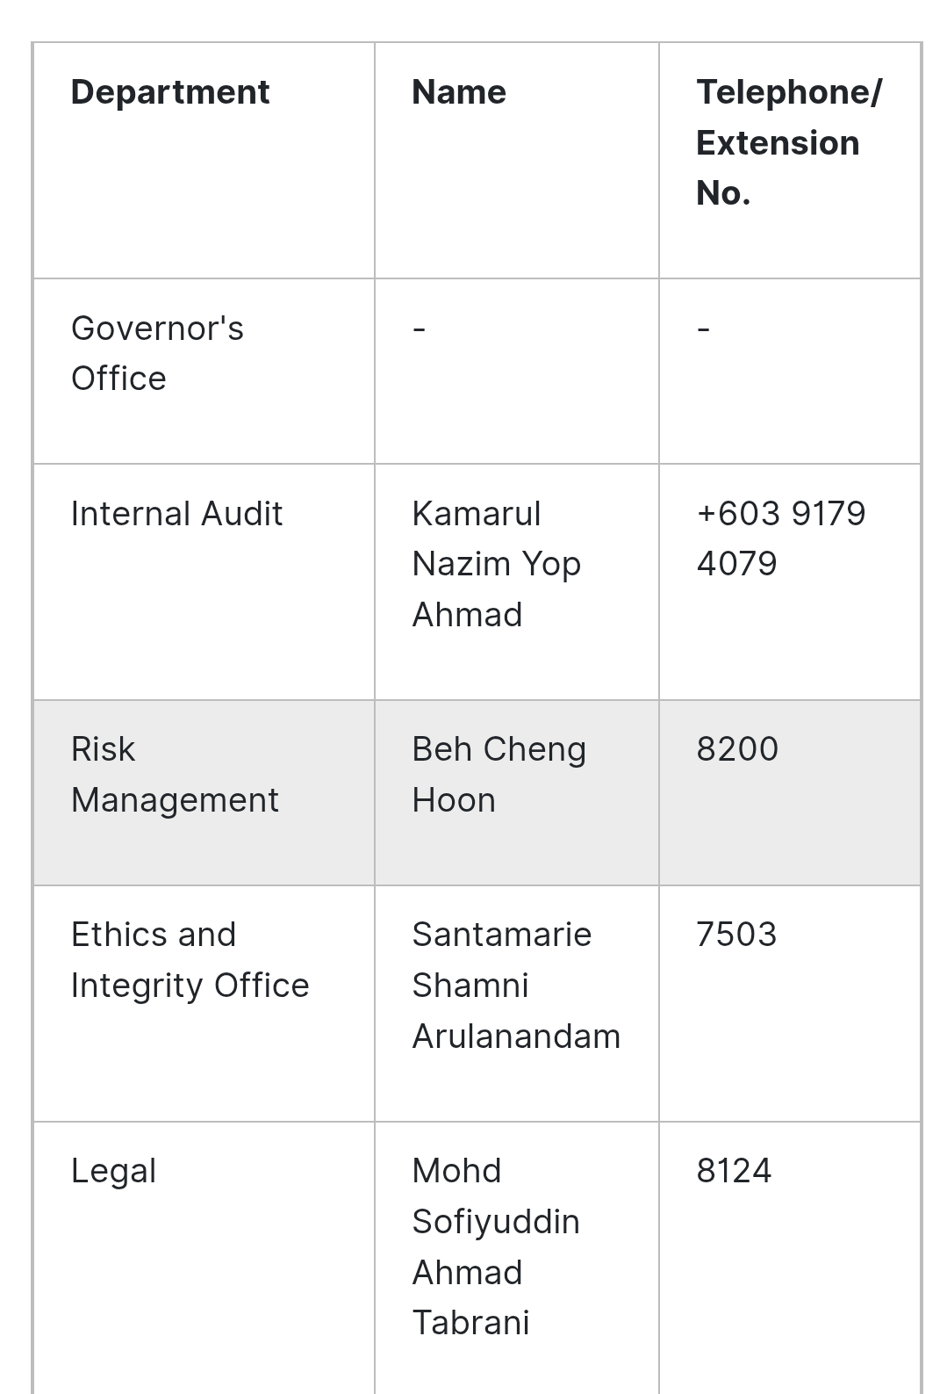Click the dash in Governor's Office name cell
Image resolution: width=947 pixels, height=1394 pixels.
tap(419, 329)
